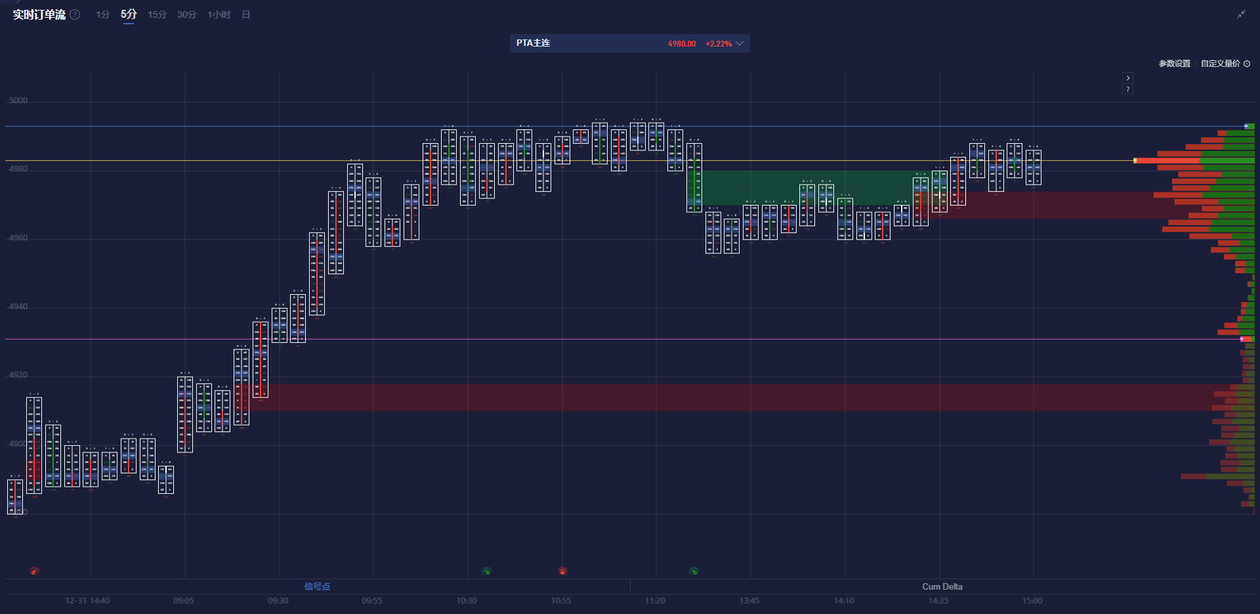Click the 4980 price axis label
This screenshot has width=1260, height=614.
18,169
